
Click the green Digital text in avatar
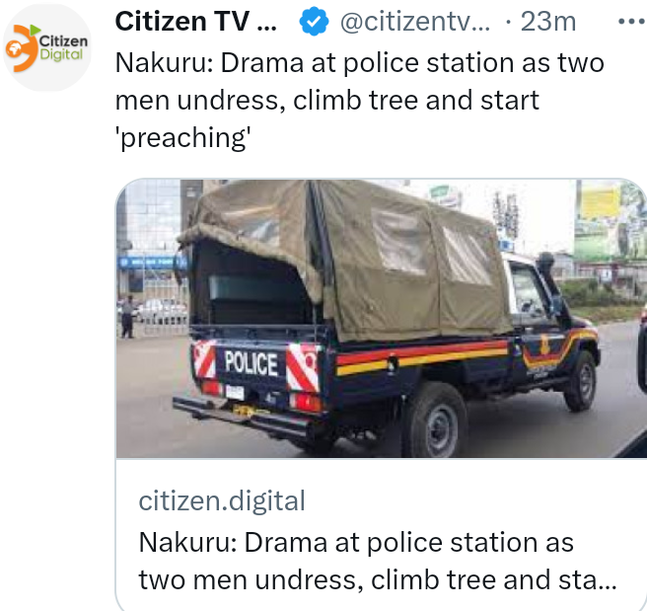(x=61, y=54)
